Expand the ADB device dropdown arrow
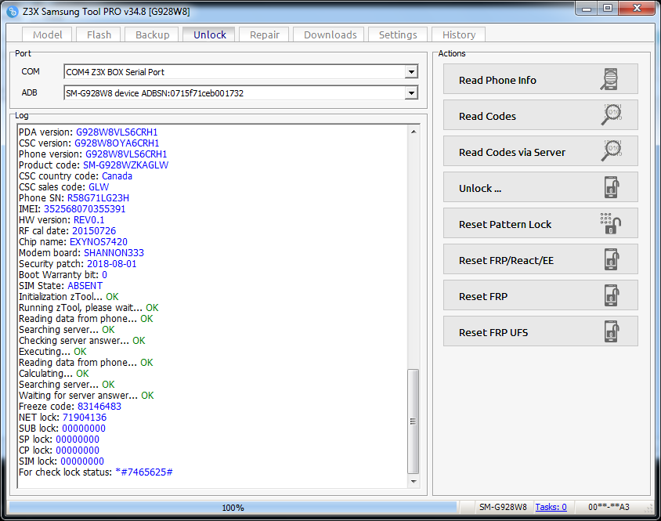661x521 pixels. point(411,92)
